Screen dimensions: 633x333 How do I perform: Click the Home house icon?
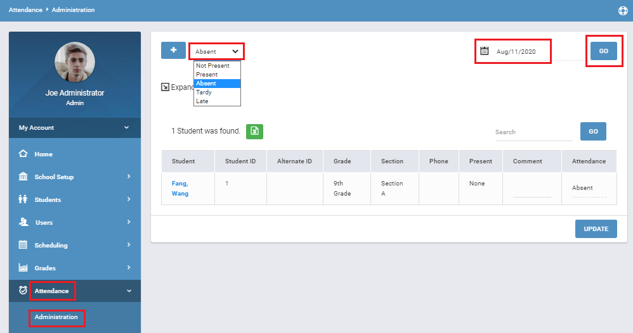23,154
